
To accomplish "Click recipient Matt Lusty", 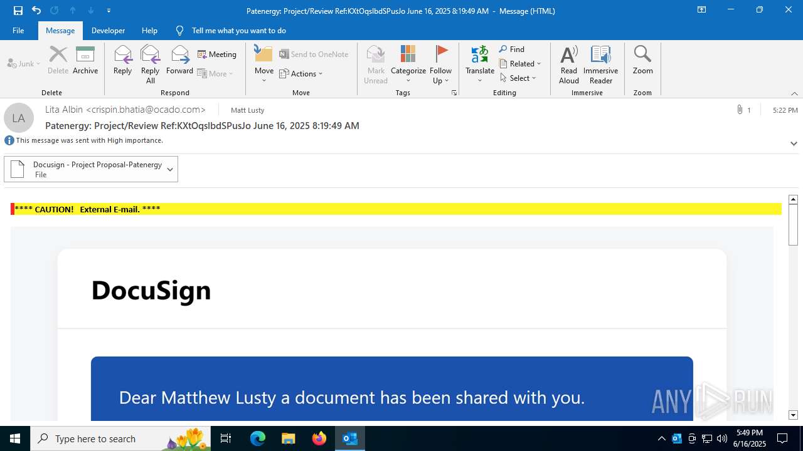I will (248, 110).
